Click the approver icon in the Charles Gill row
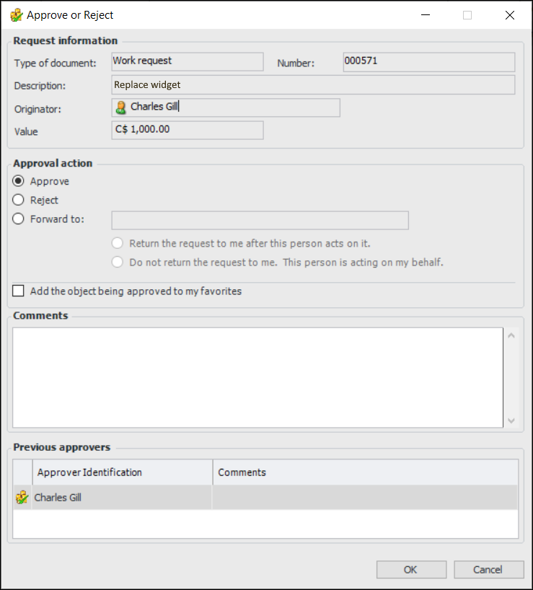 pos(22,498)
